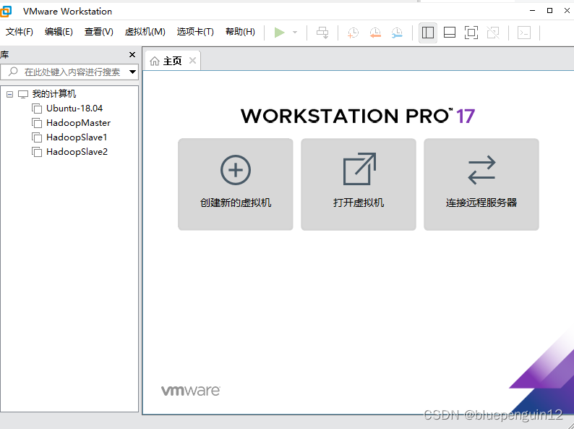Open the library search filter dropdown
This screenshot has height=429, width=574.
(132, 72)
